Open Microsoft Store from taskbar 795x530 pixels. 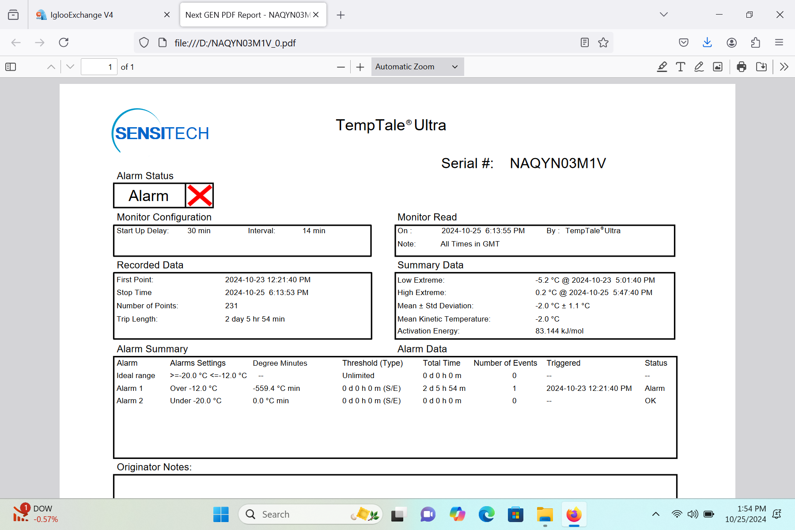click(x=515, y=514)
